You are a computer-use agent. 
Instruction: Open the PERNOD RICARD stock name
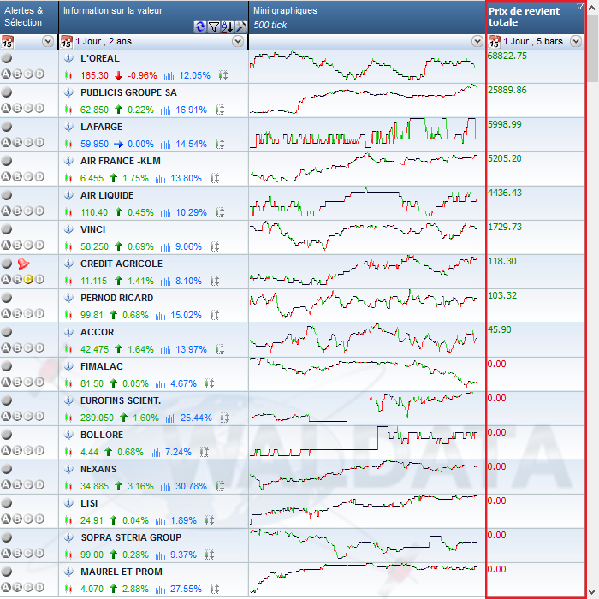coord(116,298)
